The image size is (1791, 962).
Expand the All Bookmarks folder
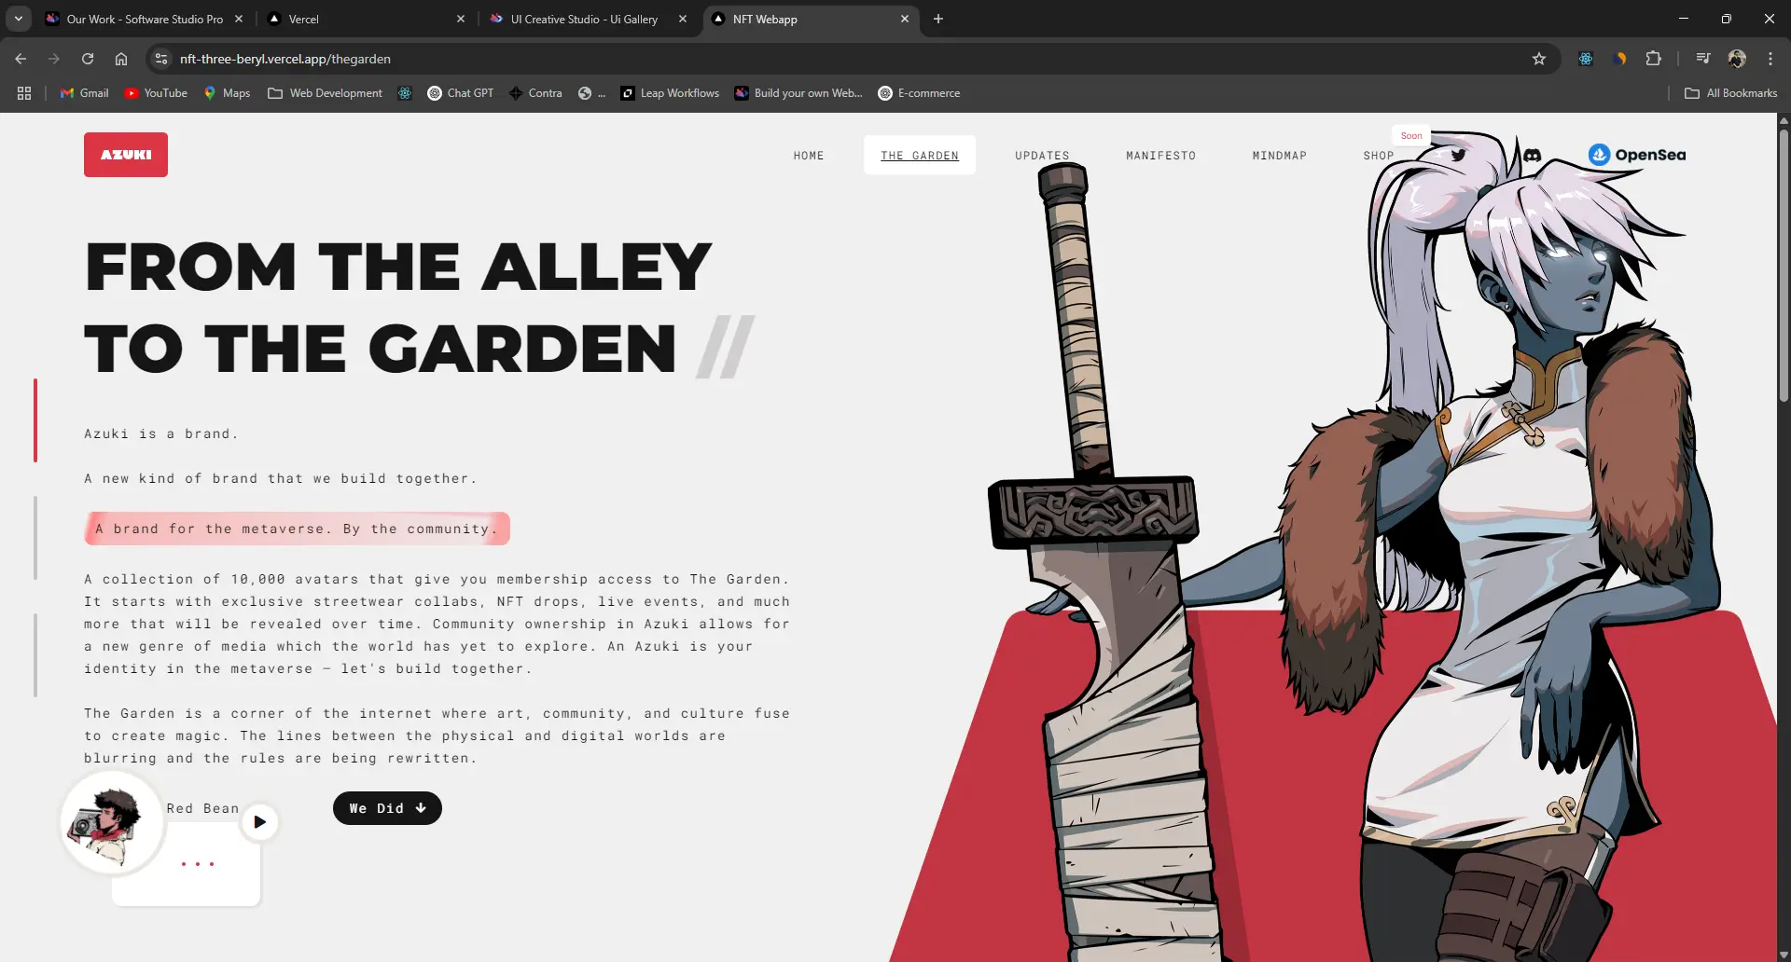tap(1730, 93)
